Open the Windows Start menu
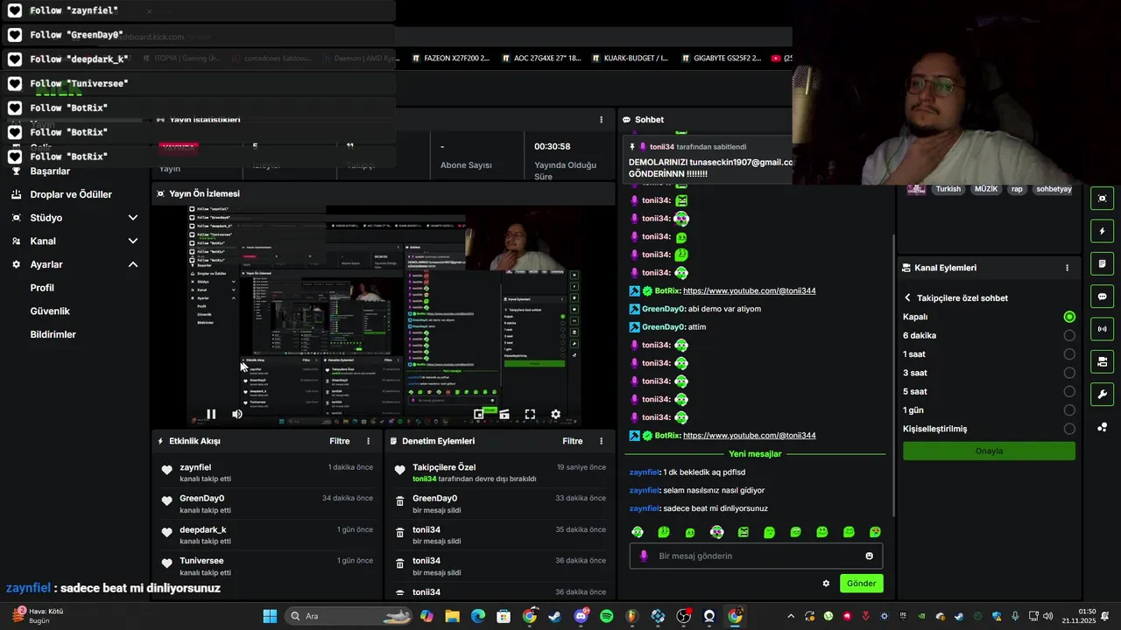Viewport: 1121px width, 630px height. (x=270, y=616)
